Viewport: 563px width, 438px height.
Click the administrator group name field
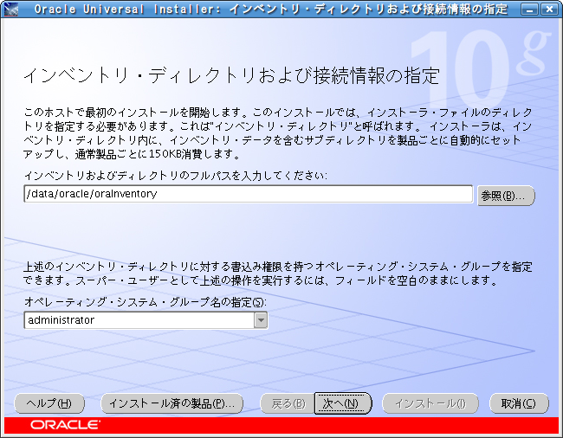point(139,320)
